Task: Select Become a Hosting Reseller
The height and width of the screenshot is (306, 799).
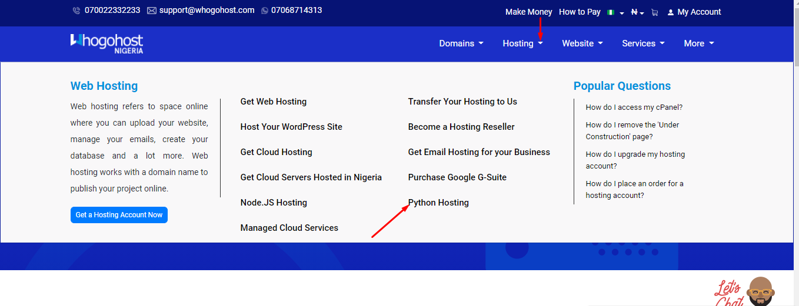Action: pos(461,127)
